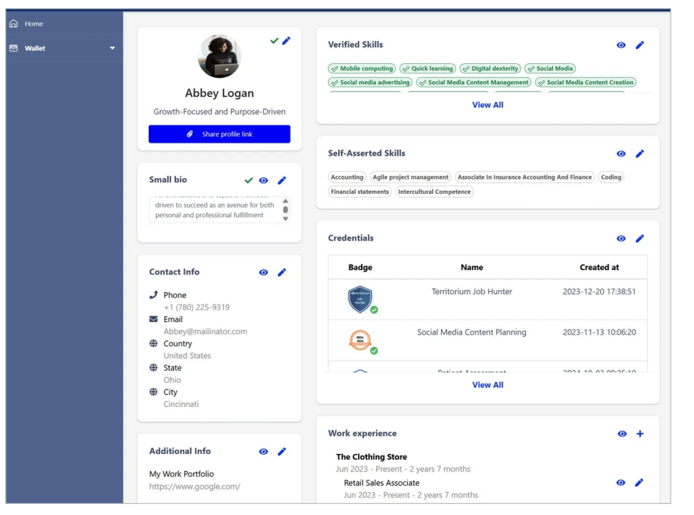Expand the Wallet sidebar dropdown arrow

[112, 48]
